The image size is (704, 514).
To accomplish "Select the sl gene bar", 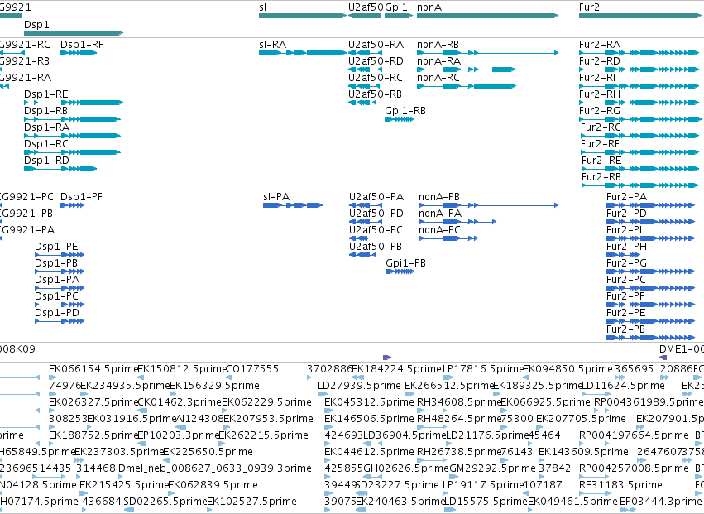I will point(303,16).
